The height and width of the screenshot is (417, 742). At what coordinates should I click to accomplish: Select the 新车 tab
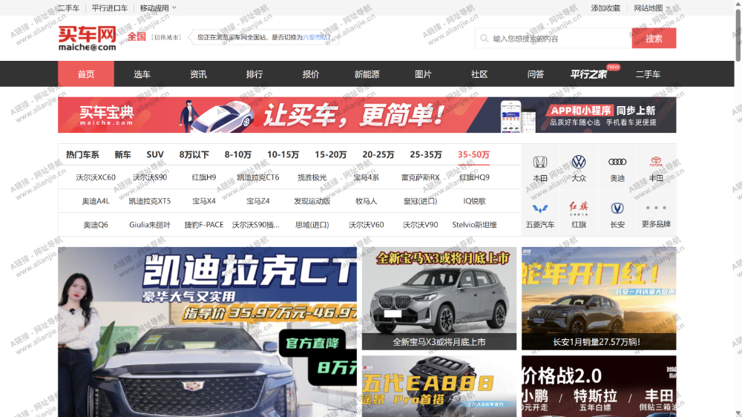click(122, 155)
